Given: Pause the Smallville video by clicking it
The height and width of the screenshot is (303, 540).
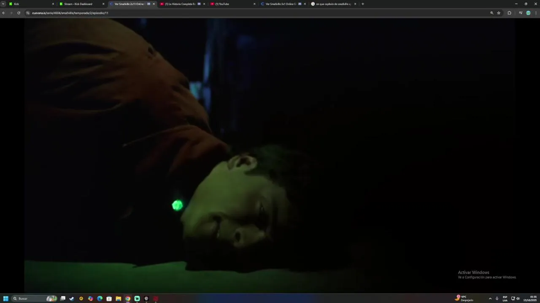Looking at the screenshot, I should pos(270,155).
